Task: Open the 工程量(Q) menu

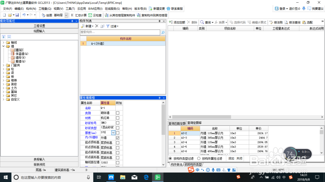Action: 45,9
